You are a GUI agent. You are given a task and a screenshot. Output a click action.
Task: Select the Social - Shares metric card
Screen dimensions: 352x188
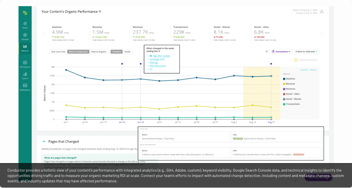(231, 33)
